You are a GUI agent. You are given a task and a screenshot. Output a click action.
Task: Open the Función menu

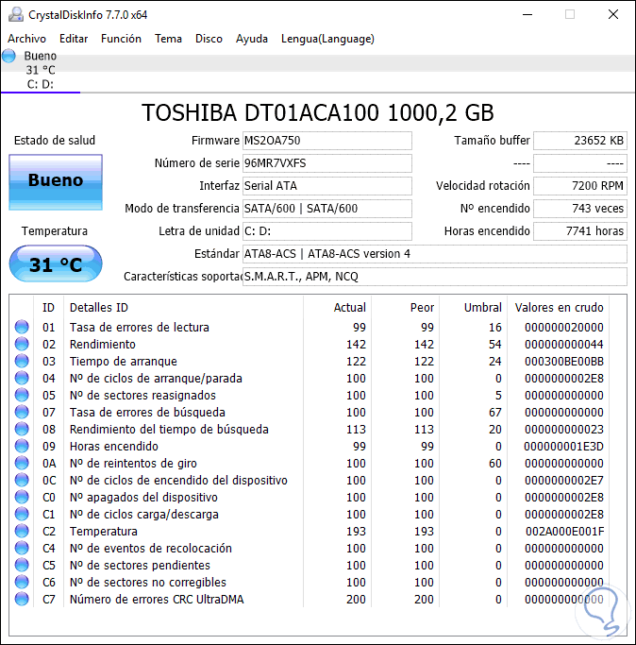click(121, 39)
